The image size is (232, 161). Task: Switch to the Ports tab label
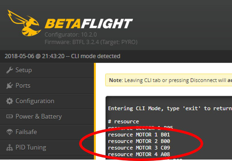click(23, 86)
